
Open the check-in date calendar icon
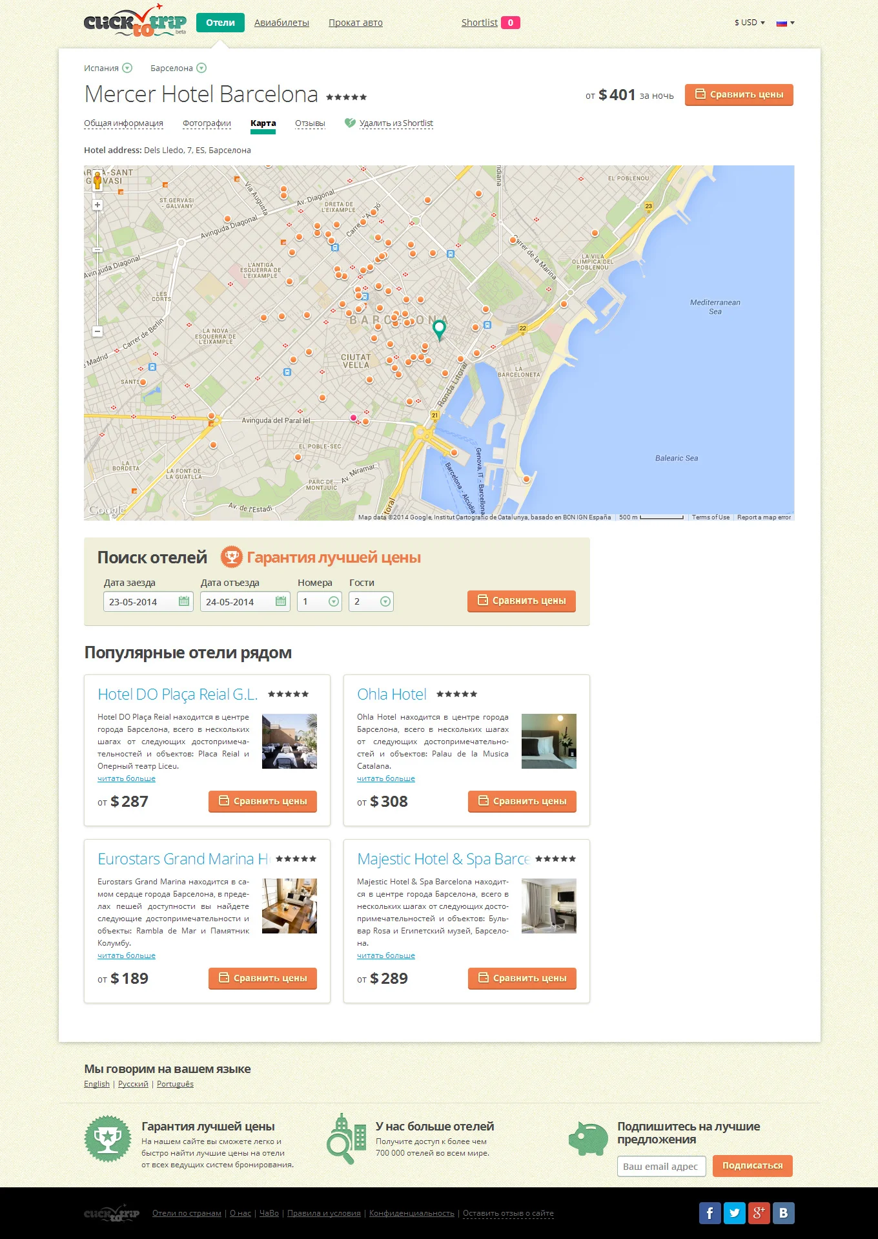(184, 601)
